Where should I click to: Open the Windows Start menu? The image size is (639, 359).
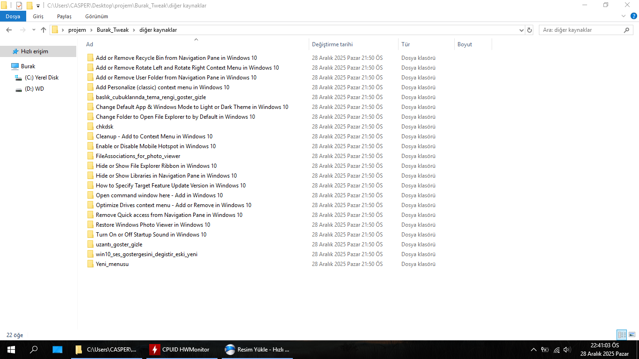11,349
